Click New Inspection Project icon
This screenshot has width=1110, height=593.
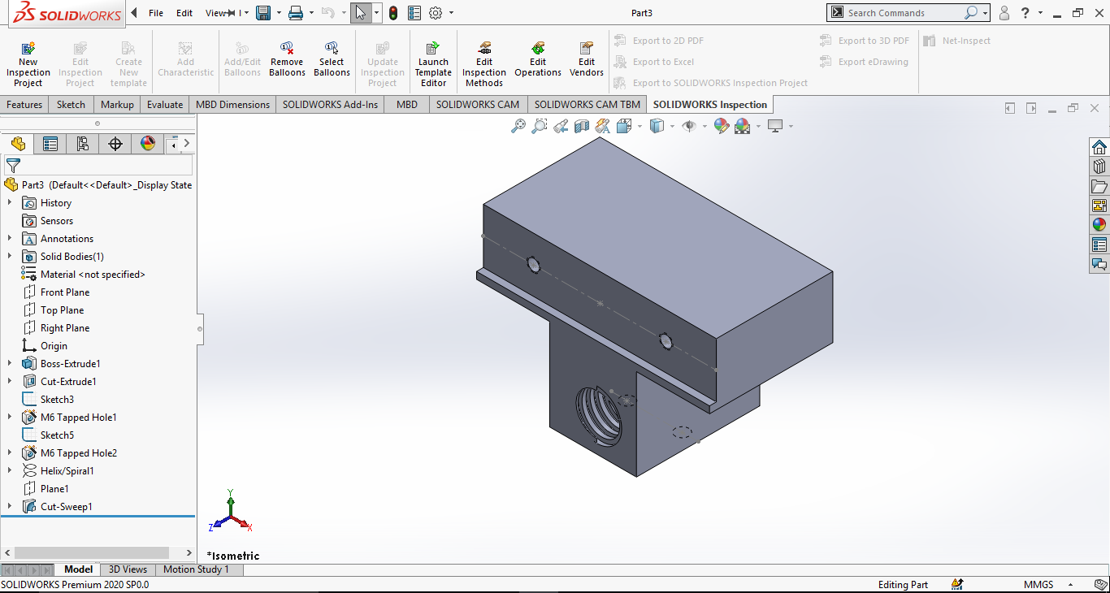tap(28, 50)
